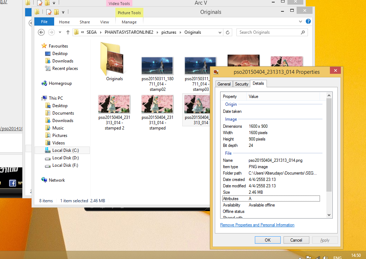This screenshot has width=366, height=259.
Task: Select pso20150311_180711_014 - stamp02 thumbnail
Action: [157, 66]
